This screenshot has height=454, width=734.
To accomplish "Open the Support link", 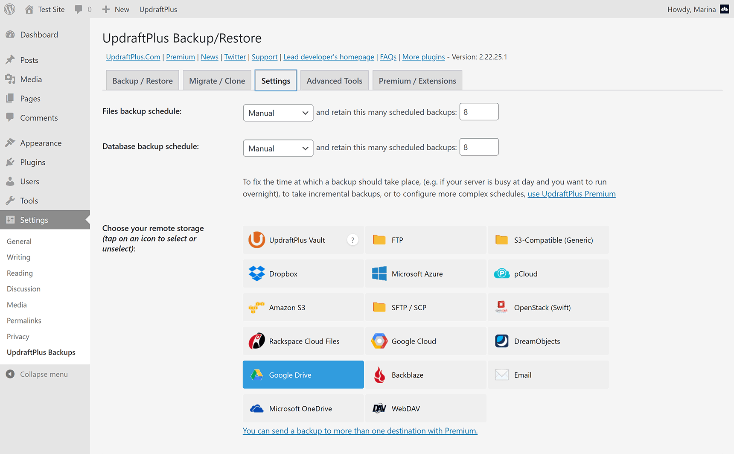I will pos(265,57).
